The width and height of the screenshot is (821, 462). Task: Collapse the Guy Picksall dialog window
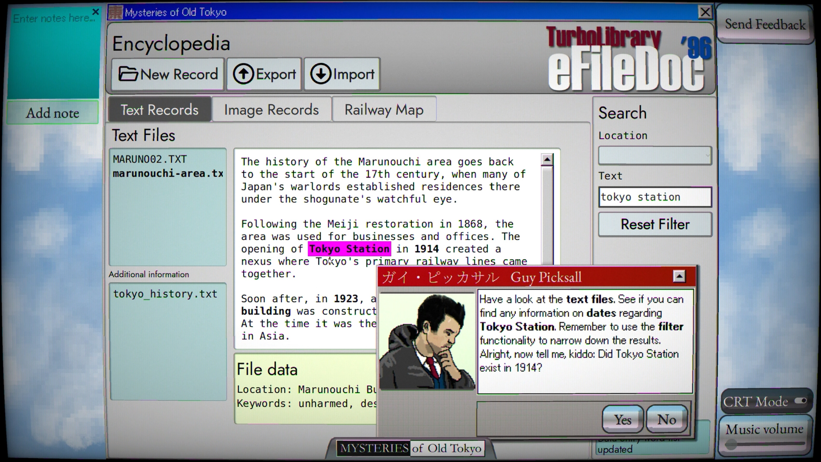click(x=679, y=276)
